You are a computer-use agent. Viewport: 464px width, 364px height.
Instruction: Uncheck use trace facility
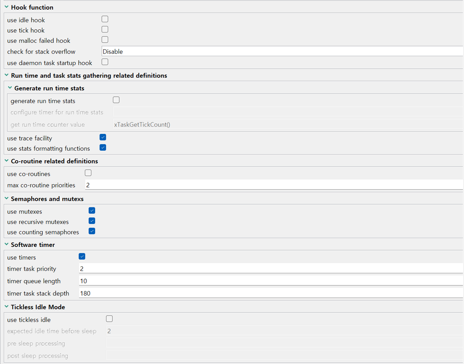coord(103,137)
